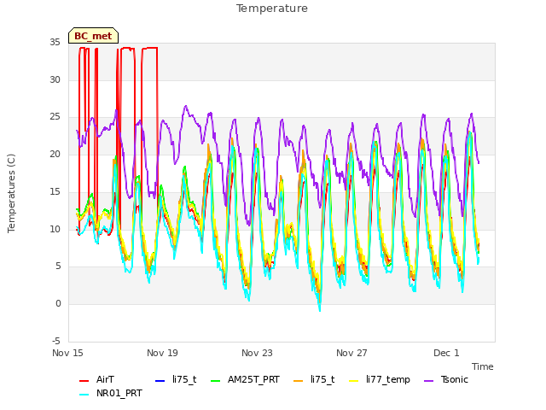This screenshot has width=546, height=410.
Task: Click the cyan NR01_PRT legend color marker
Action: (x=84, y=395)
